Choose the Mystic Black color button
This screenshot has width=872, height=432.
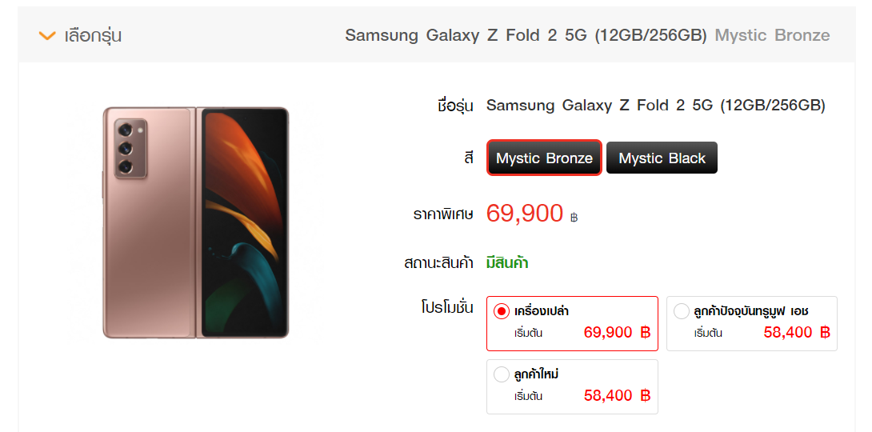662,158
